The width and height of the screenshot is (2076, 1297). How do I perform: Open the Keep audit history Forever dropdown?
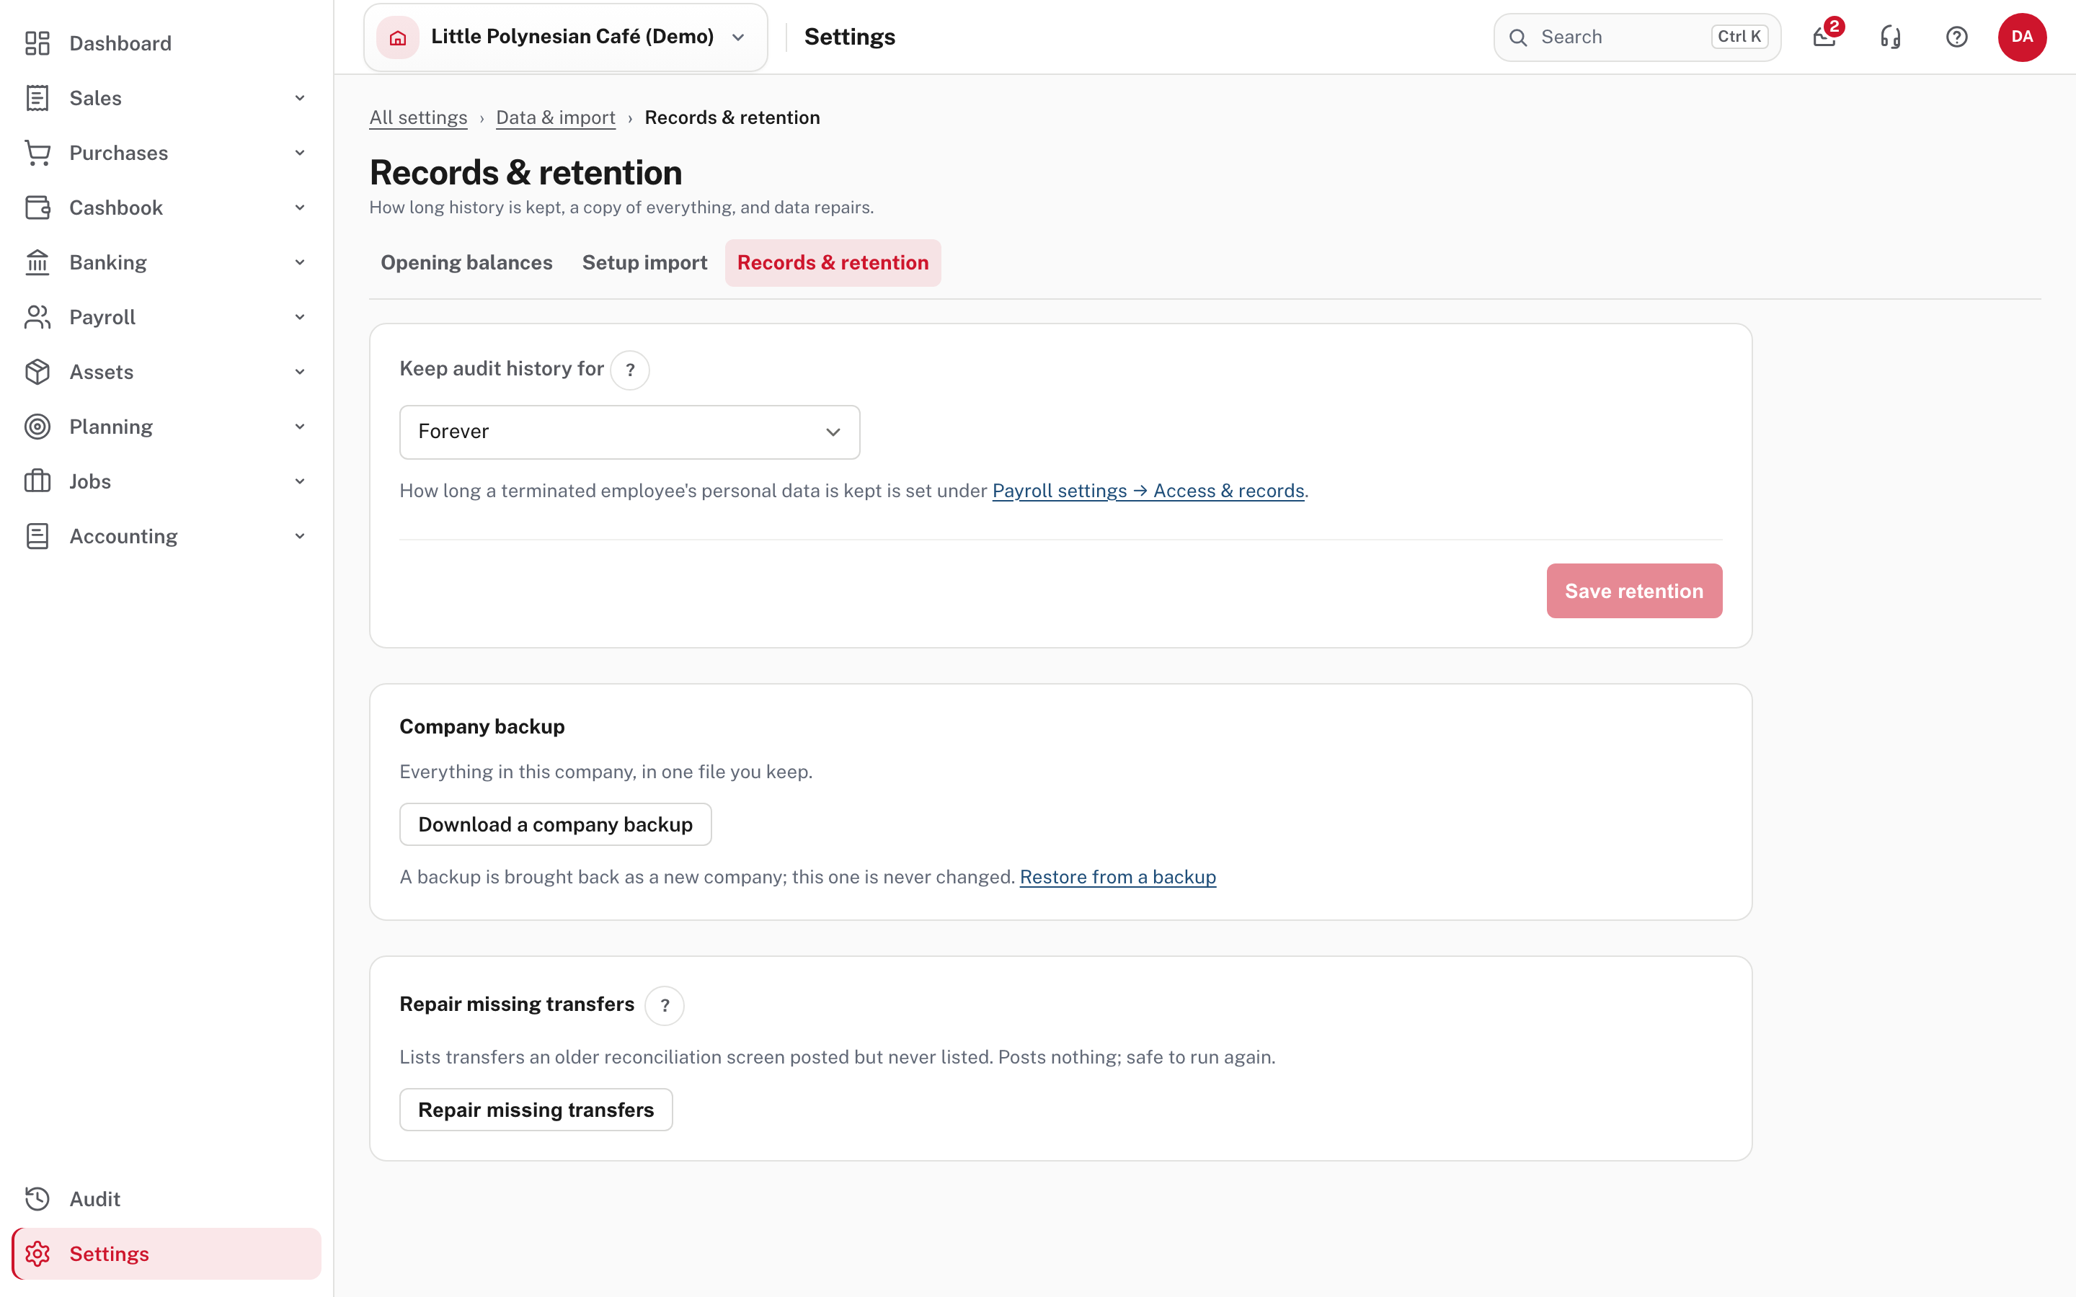tap(630, 432)
